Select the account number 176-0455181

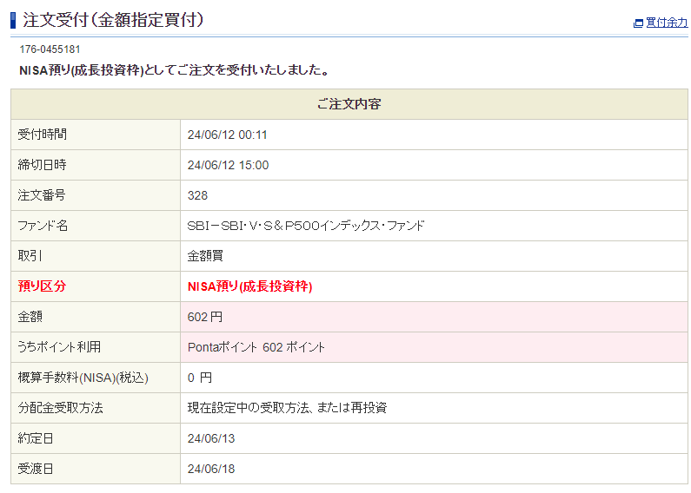[x=50, y=49]
